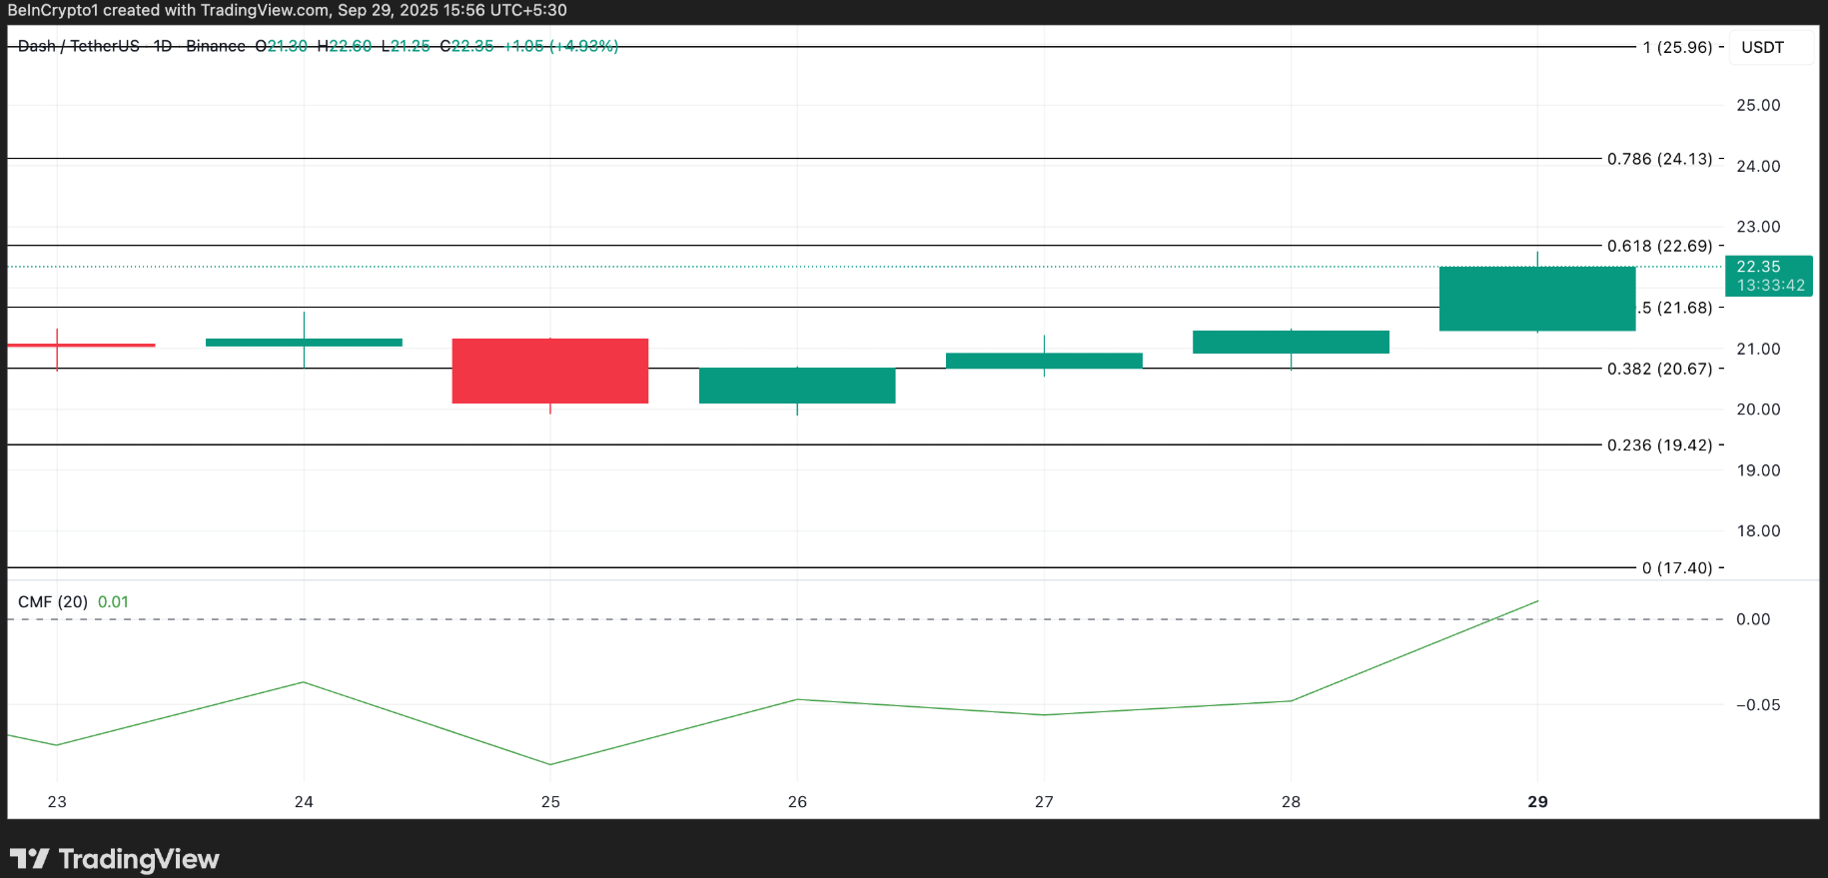Click the 0.236 (19.42) Fibonacci label

[x=1659, y=445]
